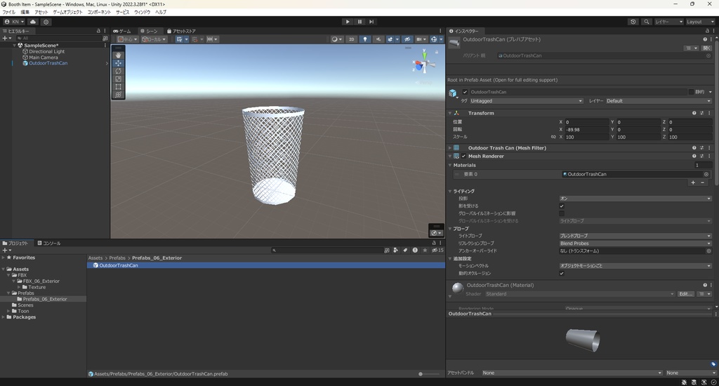Open version control hexagon icon
Image resolution: width=719 pixels, height=386 pixels.
(46, 22)
